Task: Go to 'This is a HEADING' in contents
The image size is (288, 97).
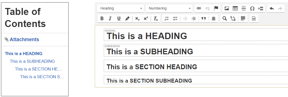Action: tap(24, 54)
